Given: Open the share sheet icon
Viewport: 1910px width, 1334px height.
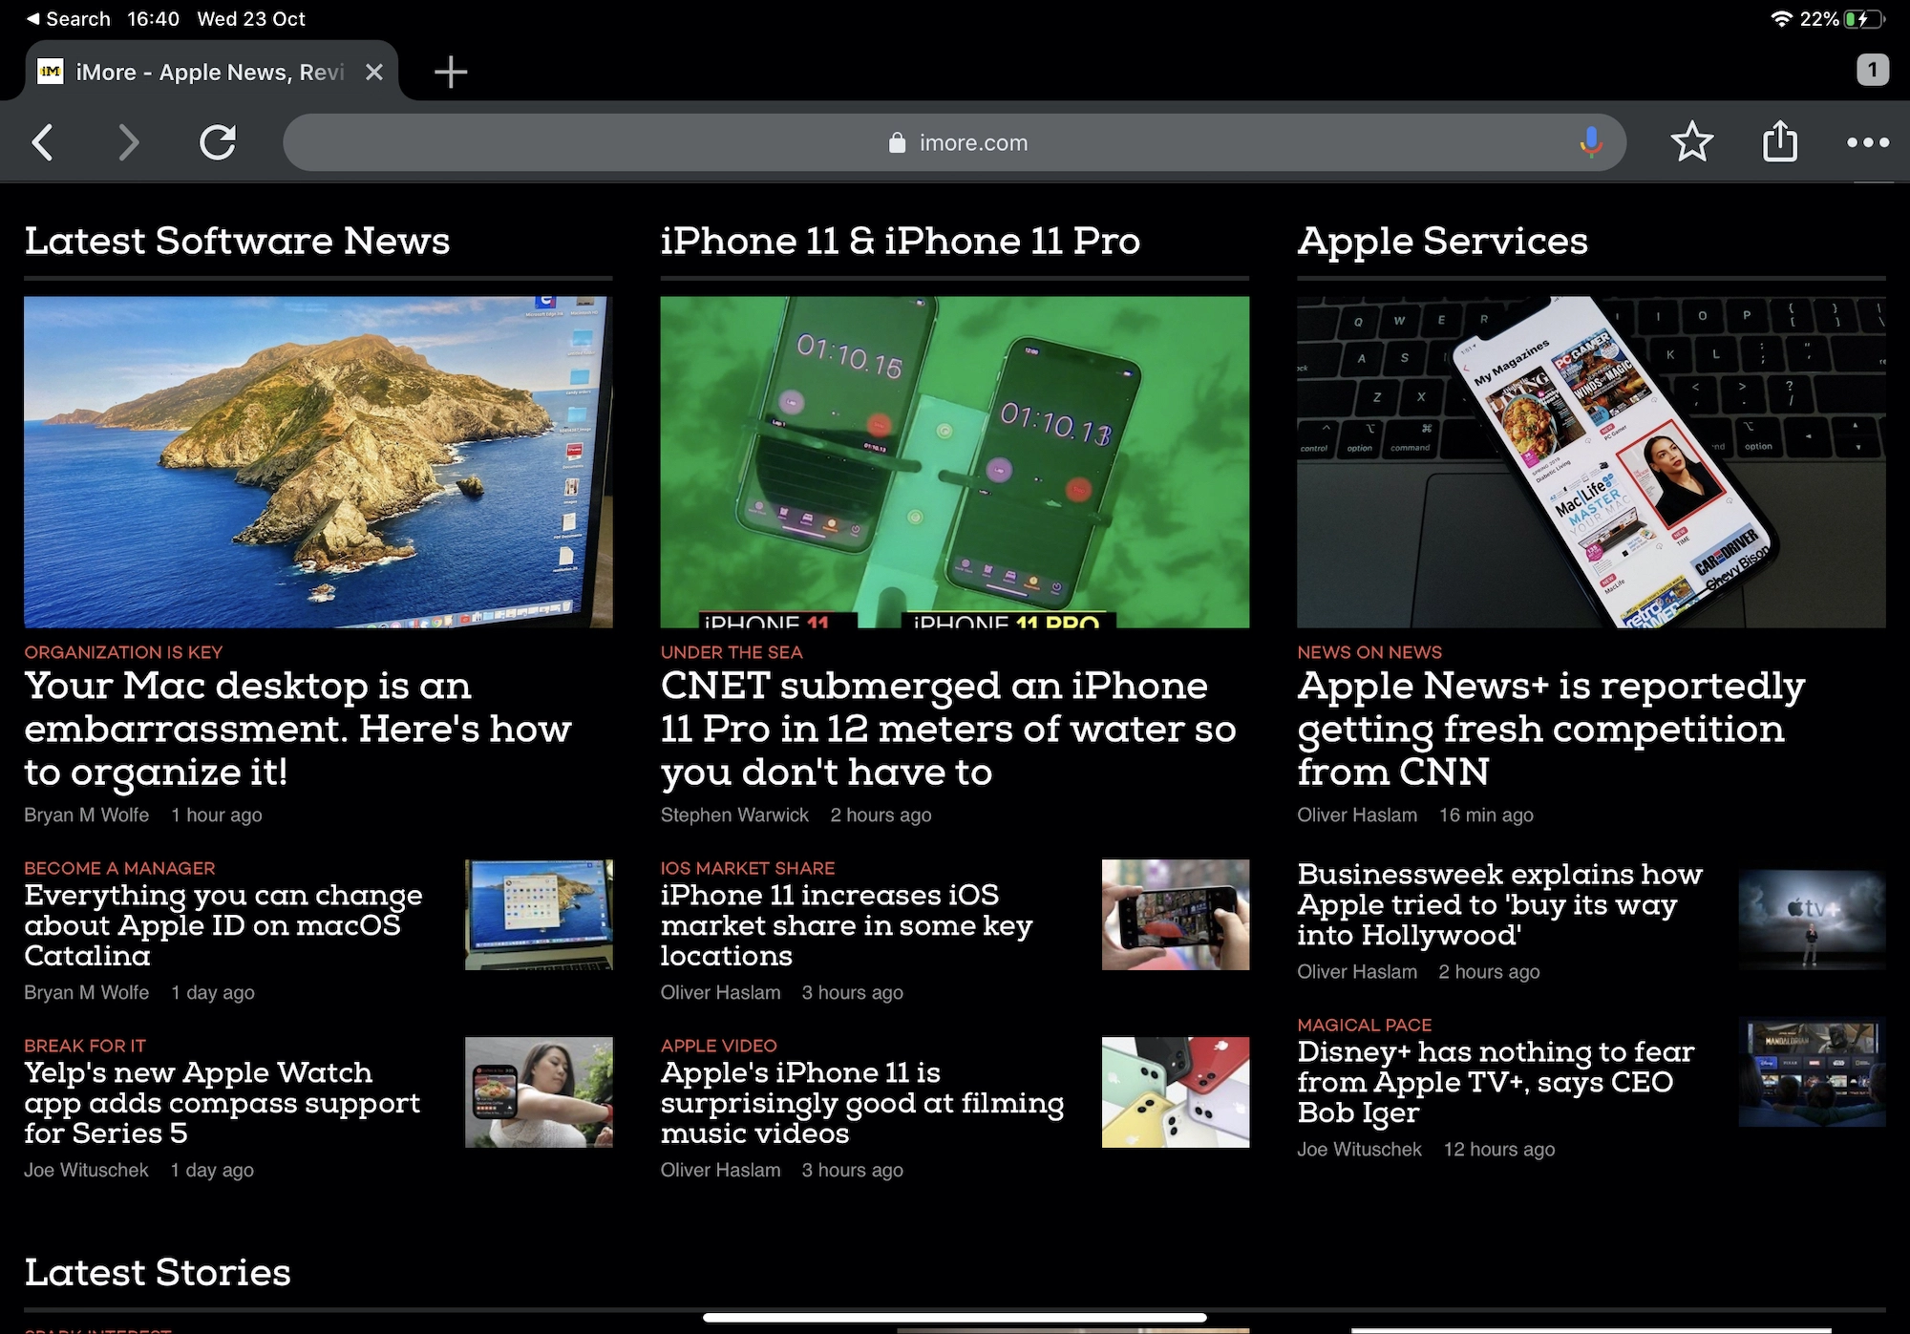Looking at the screenshot, I should [1779, 140].
